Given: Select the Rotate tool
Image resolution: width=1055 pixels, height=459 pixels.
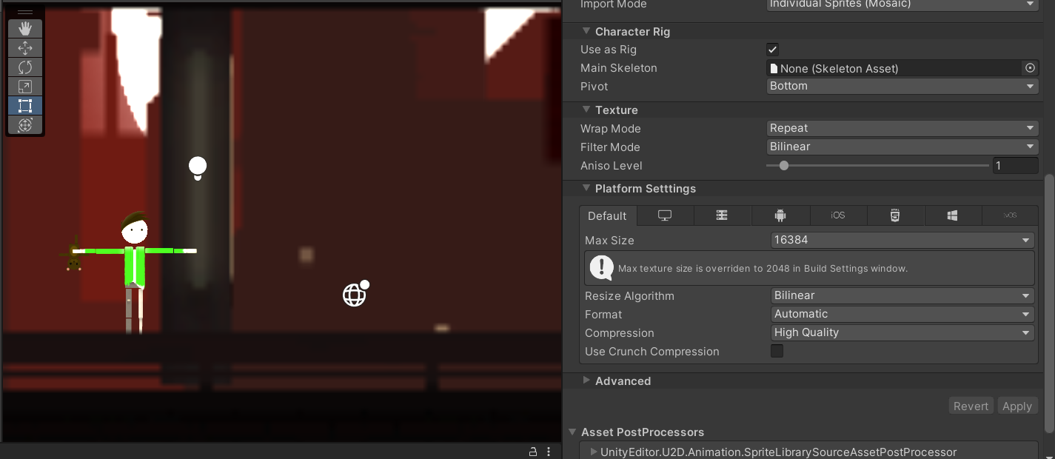Looking at the screenshot, I should click(24, 67).
